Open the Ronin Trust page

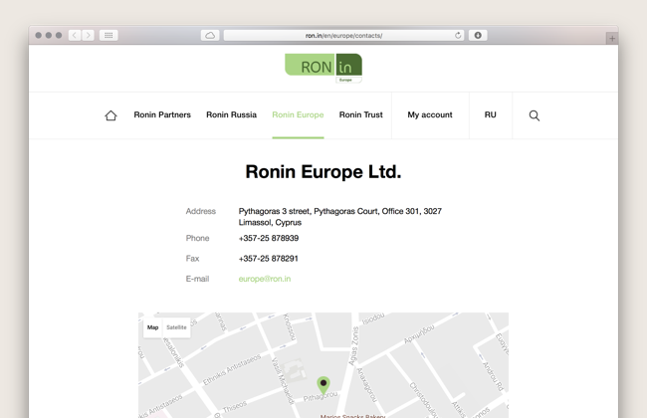click(x=360, y=115)
